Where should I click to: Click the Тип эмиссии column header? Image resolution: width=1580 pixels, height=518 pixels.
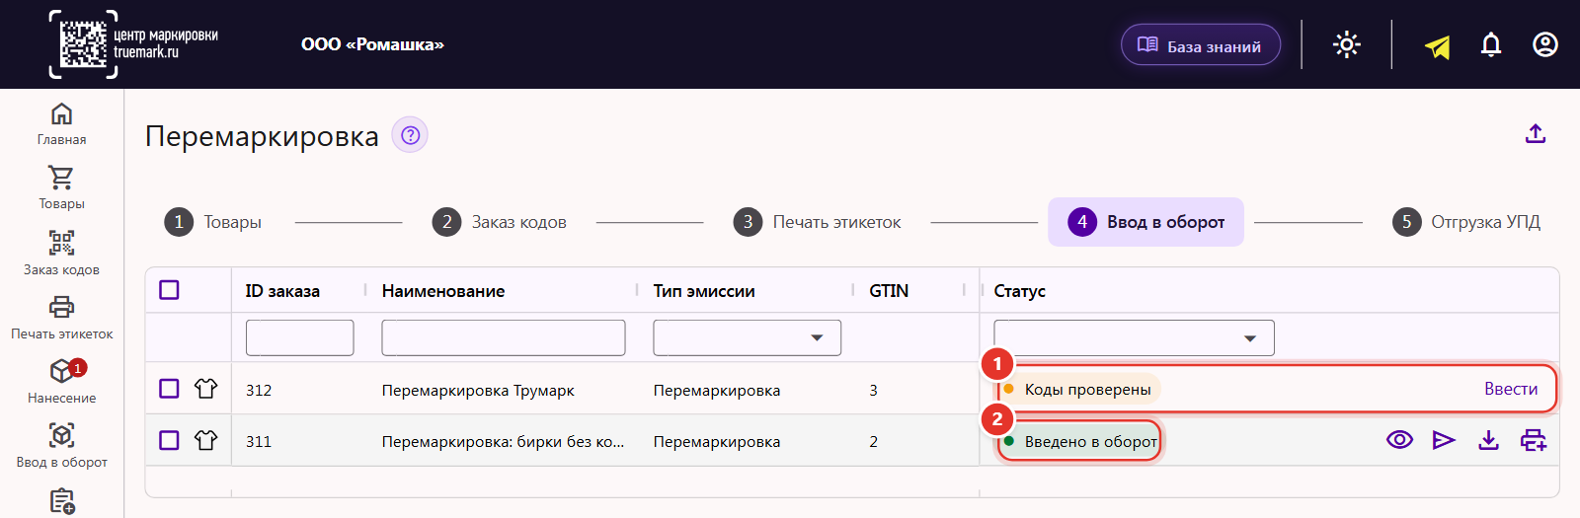tap(704, 291)
